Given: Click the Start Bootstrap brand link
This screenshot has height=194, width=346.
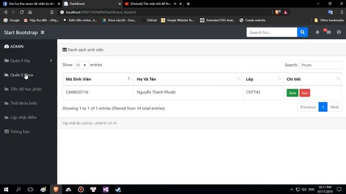Looking at the screenshot, I should point(21,32).
